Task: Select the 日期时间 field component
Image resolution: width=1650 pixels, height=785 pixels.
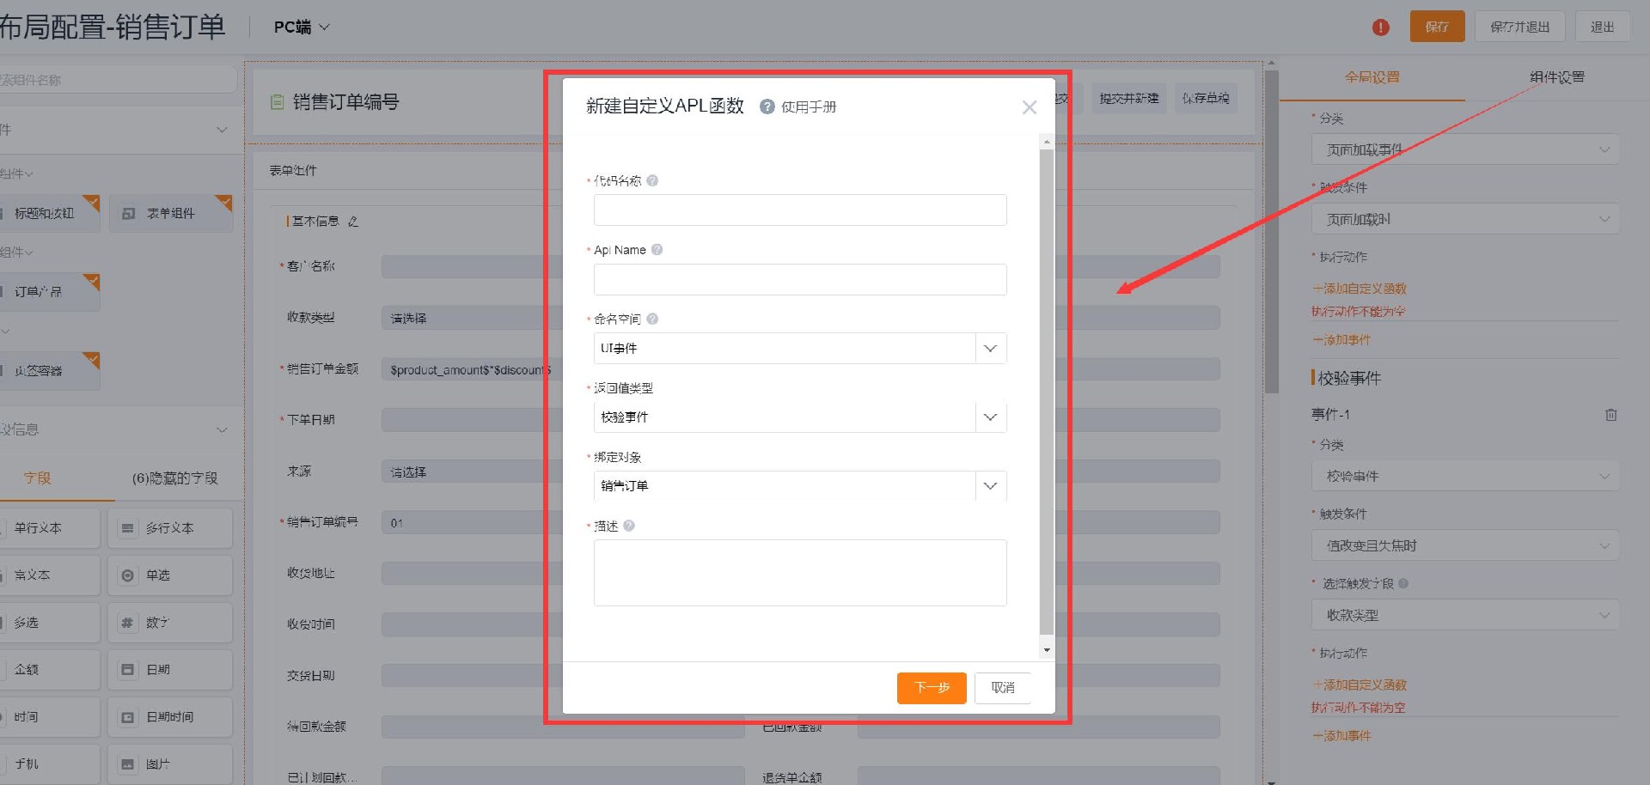Action: click(170, 717)
